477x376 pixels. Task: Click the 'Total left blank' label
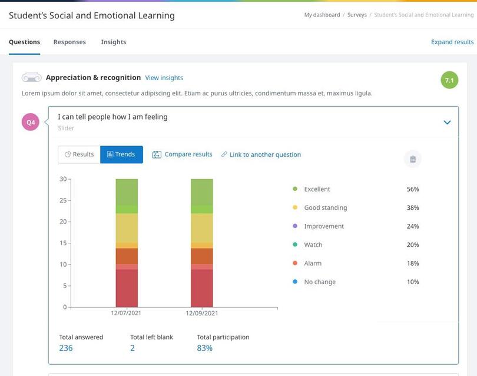(151, 337)
